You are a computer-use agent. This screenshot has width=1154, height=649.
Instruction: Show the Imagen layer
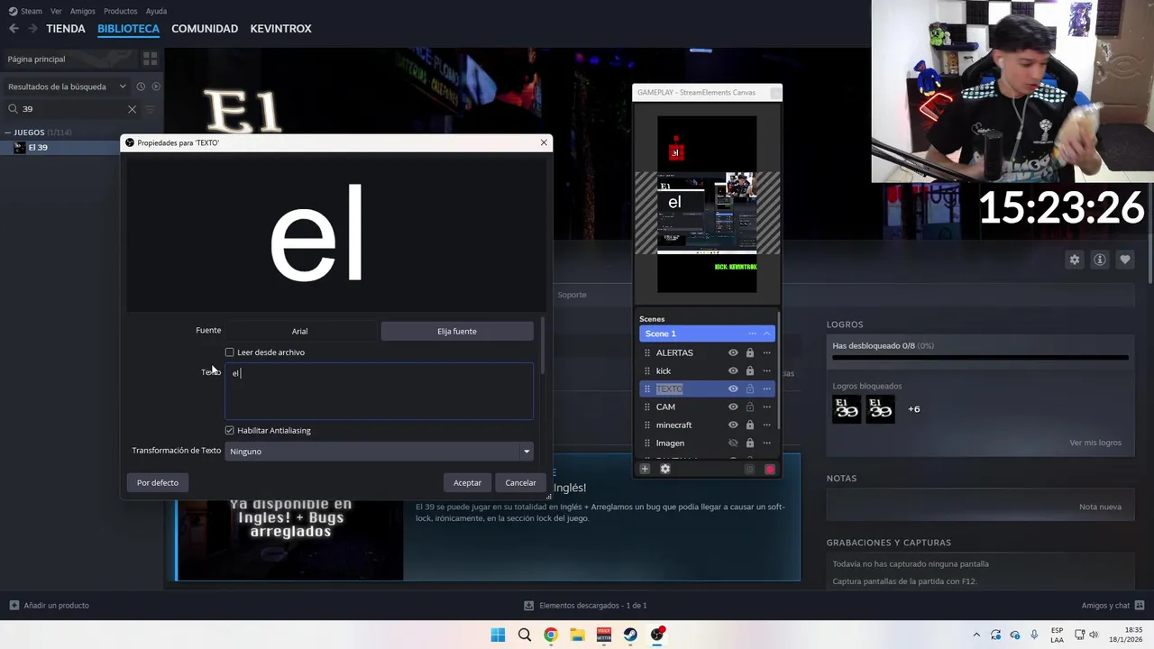[733, 443]
